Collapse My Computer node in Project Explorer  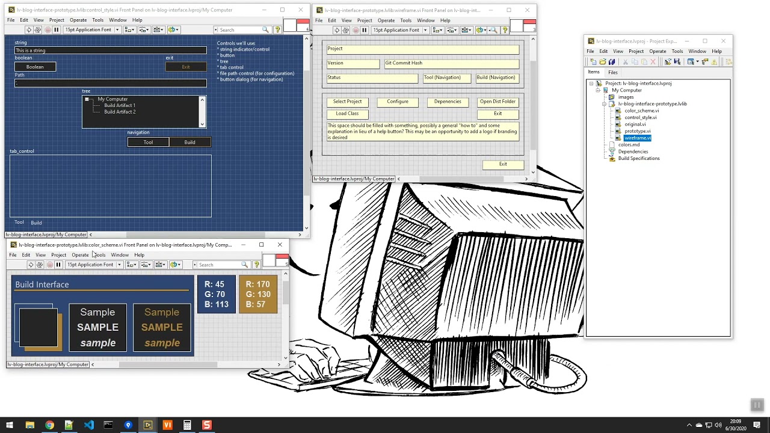[x=598, y=90]
